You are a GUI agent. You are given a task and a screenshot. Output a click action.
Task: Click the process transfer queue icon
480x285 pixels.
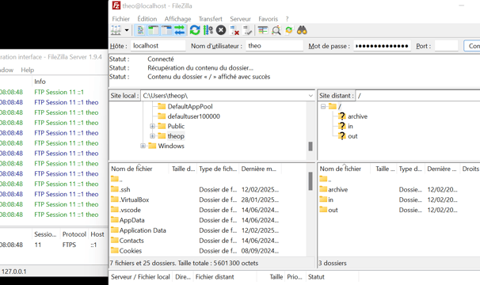pyautogui.click(x=208, y=30)
